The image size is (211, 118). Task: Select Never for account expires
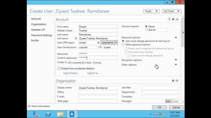point(146,26)
